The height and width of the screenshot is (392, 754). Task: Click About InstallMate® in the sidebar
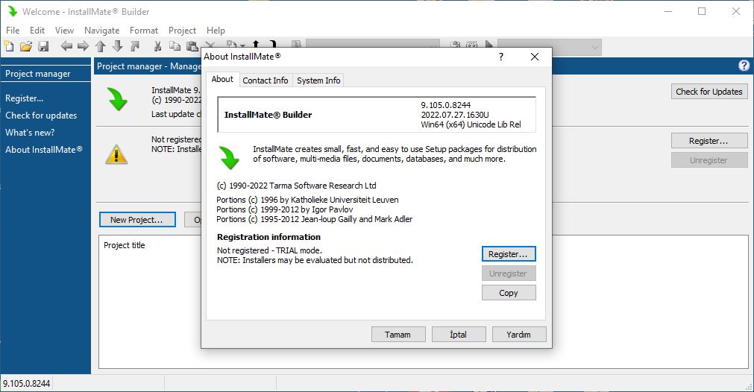point(44,149)
